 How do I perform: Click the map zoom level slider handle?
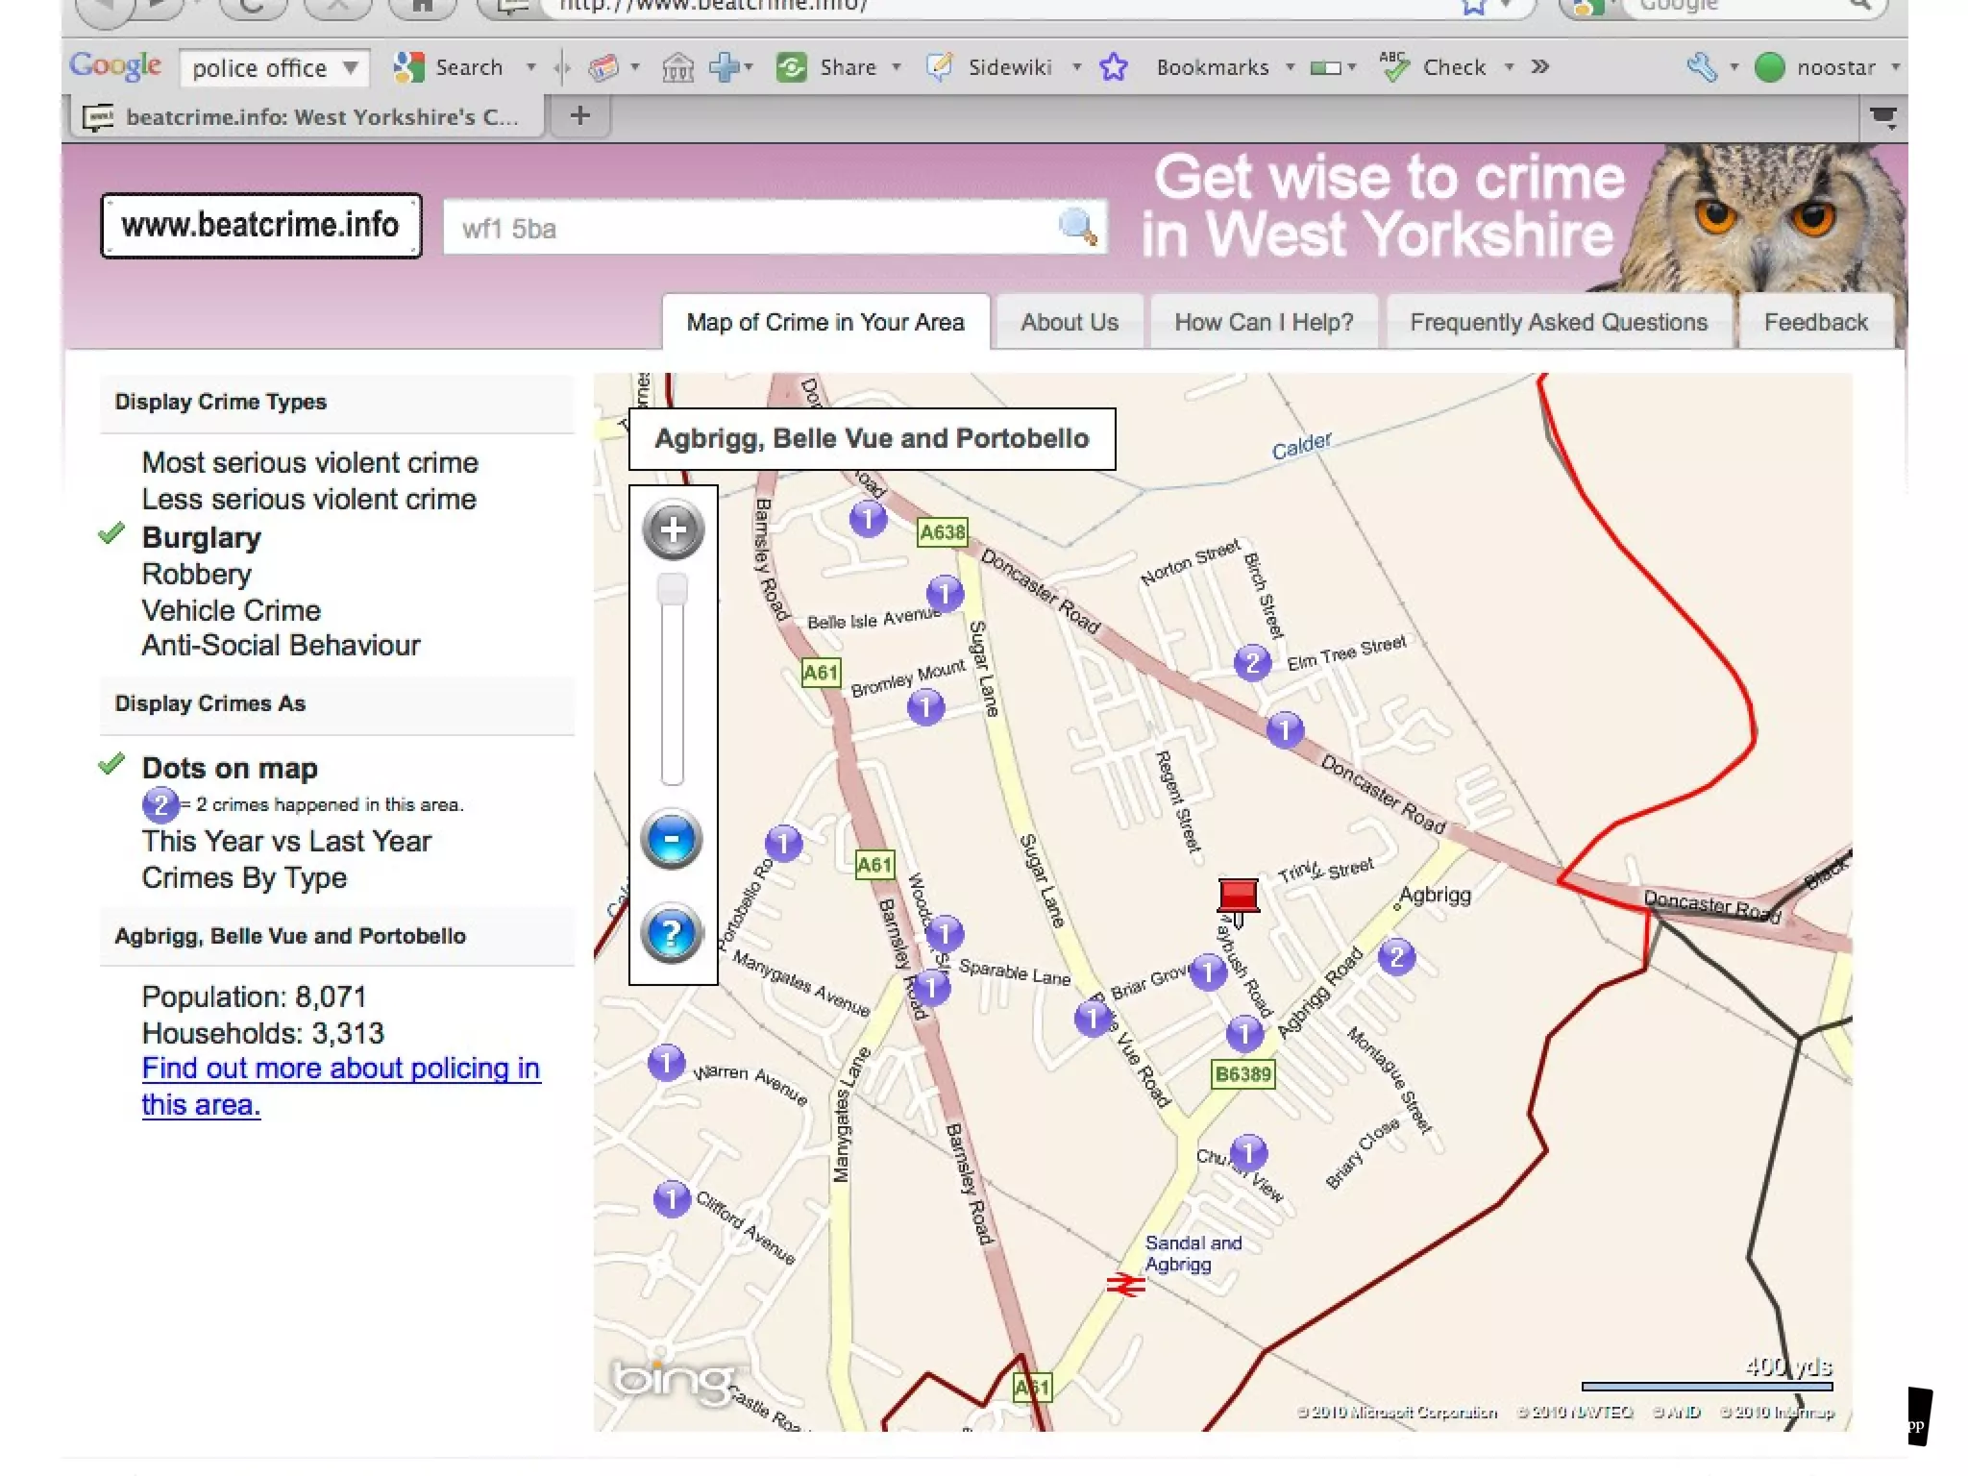click(672, 589)
